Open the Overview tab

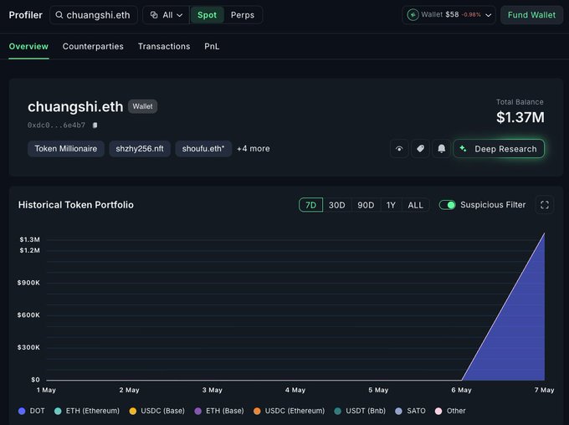tap(28, 47)
